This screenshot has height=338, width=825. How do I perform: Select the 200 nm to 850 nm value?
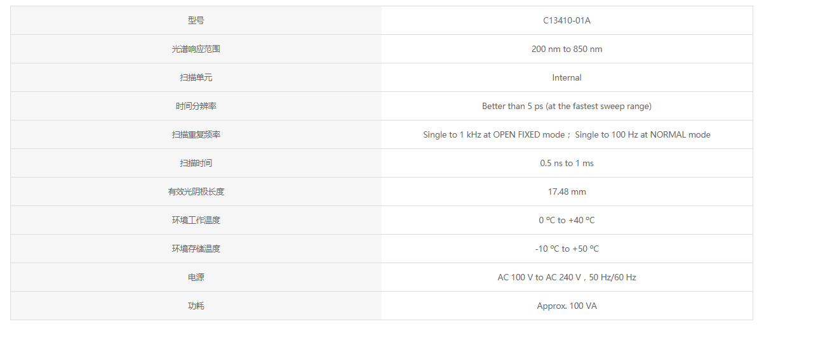(567, 49)
